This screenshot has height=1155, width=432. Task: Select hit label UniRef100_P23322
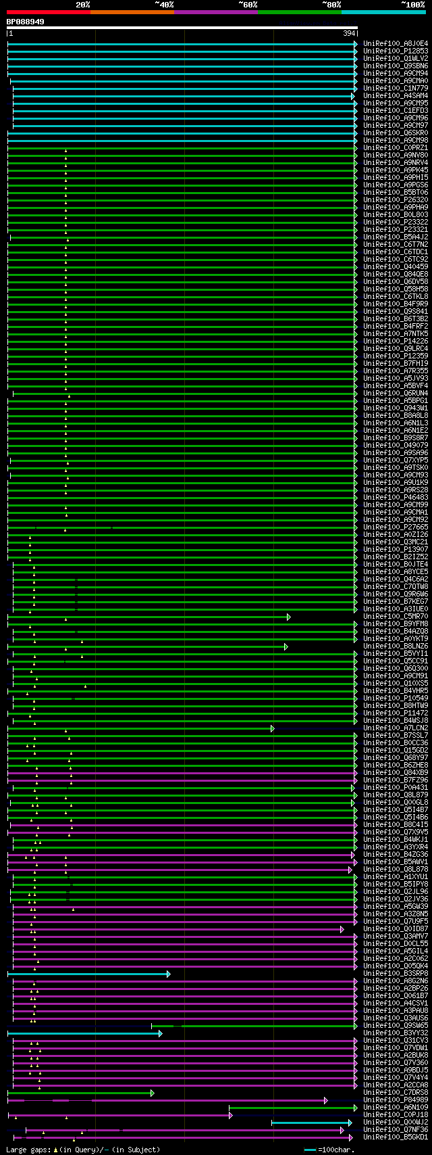396,222
